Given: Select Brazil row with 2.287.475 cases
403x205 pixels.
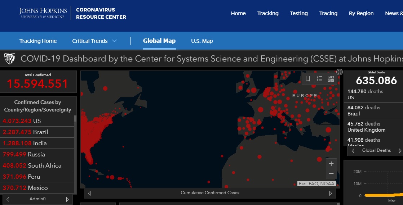Looking at the screenshot, I should click(37, 132).
